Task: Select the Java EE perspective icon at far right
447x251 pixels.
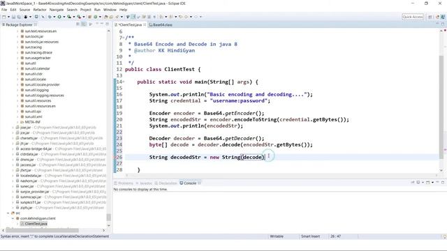Action: (443, 17)
